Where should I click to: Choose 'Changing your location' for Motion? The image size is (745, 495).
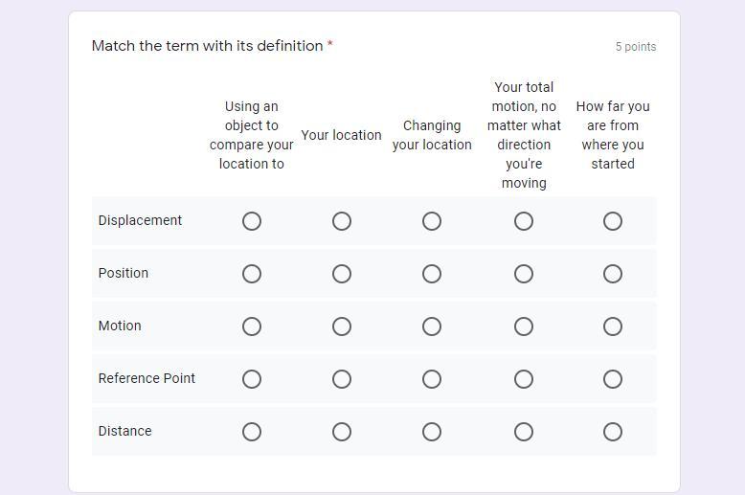[x=432, y=326]
